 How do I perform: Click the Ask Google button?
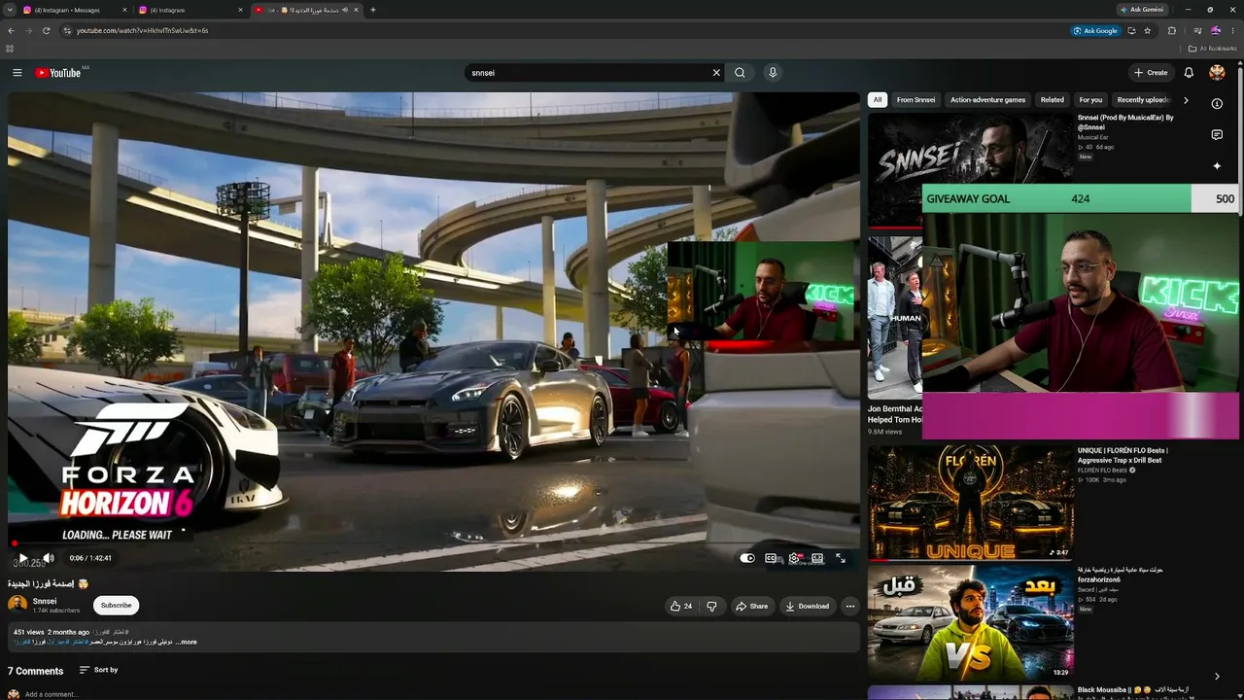tap(1095, 30)
